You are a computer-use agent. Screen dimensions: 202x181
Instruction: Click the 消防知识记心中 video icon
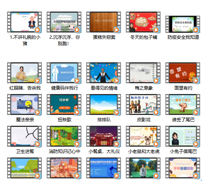64,136
